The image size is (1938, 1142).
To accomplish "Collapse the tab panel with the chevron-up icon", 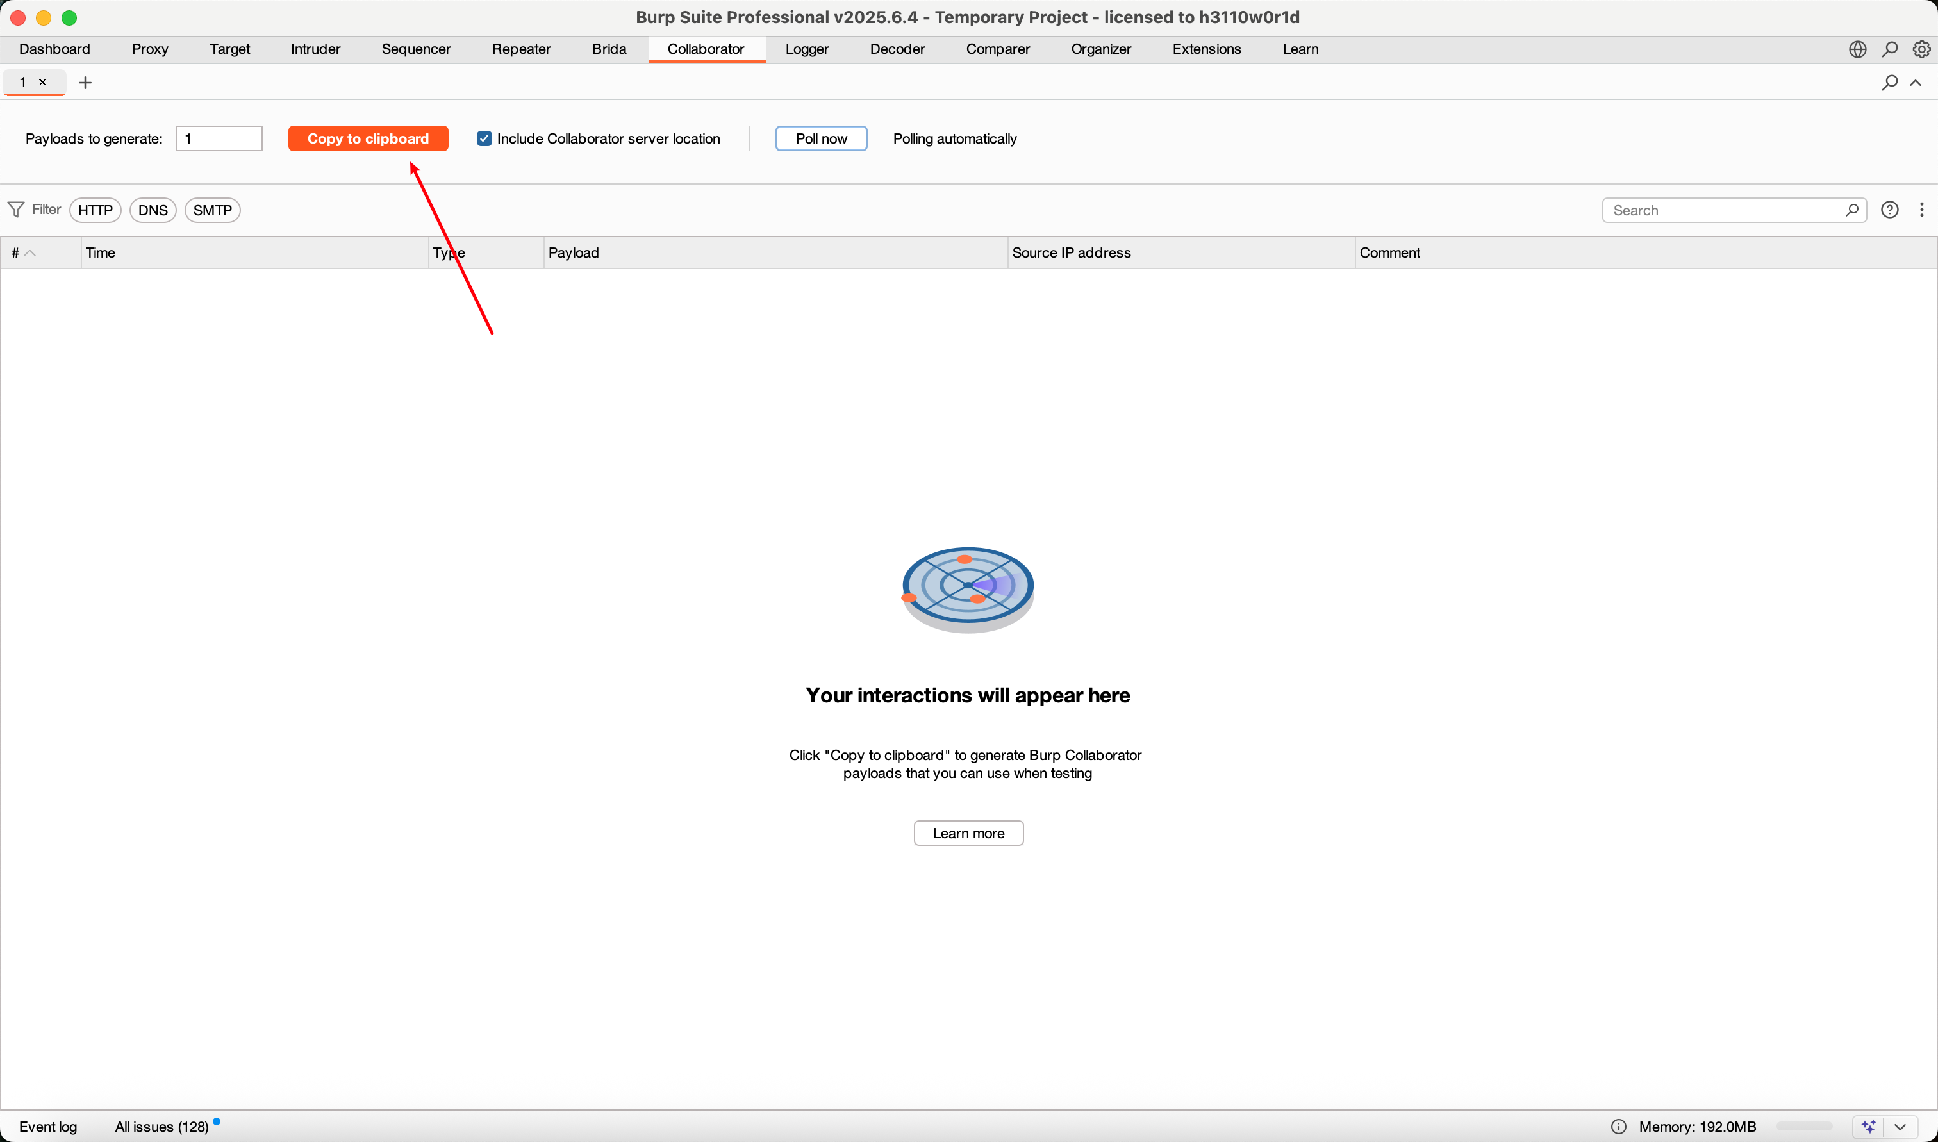I will click(1916, 82).
